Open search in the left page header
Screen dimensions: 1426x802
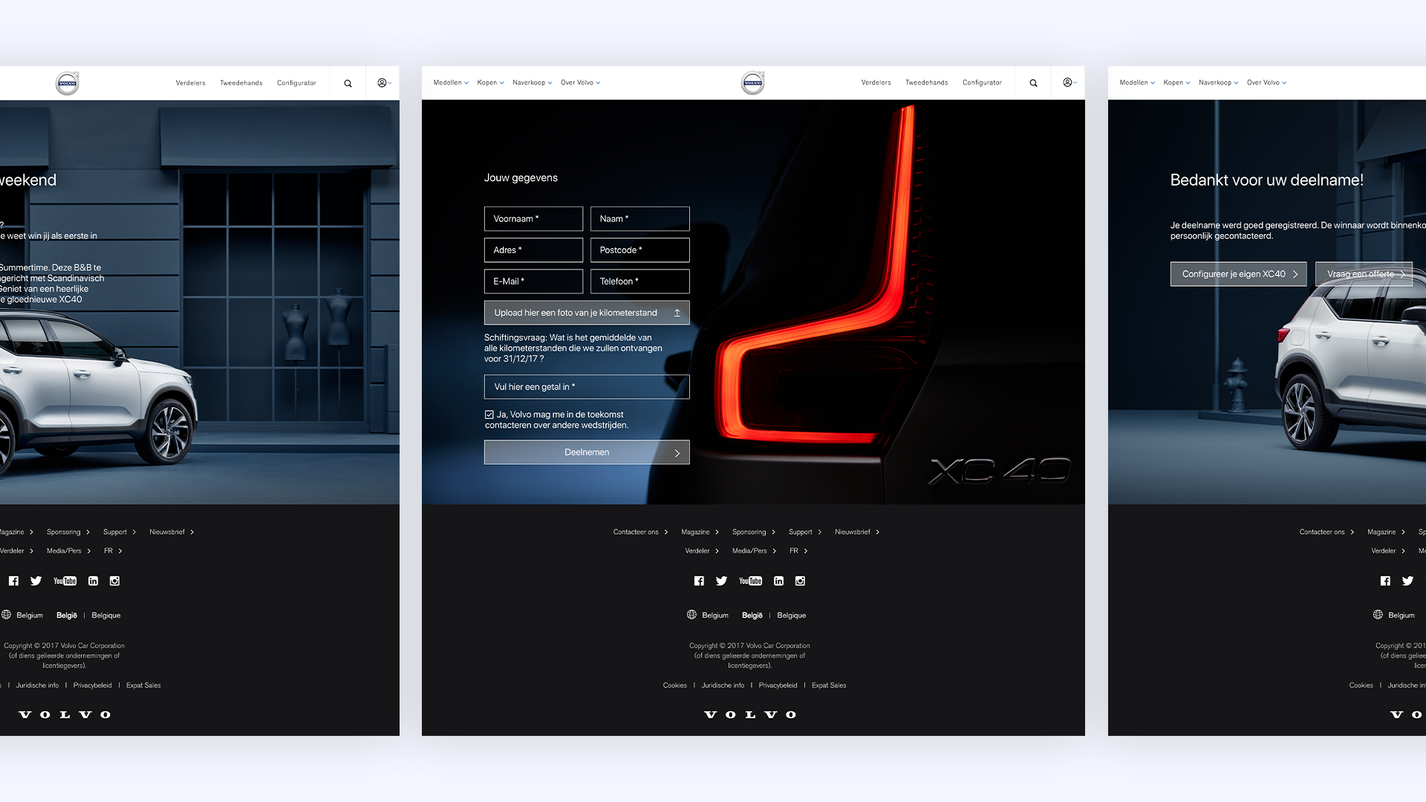[x=348, y=83]
